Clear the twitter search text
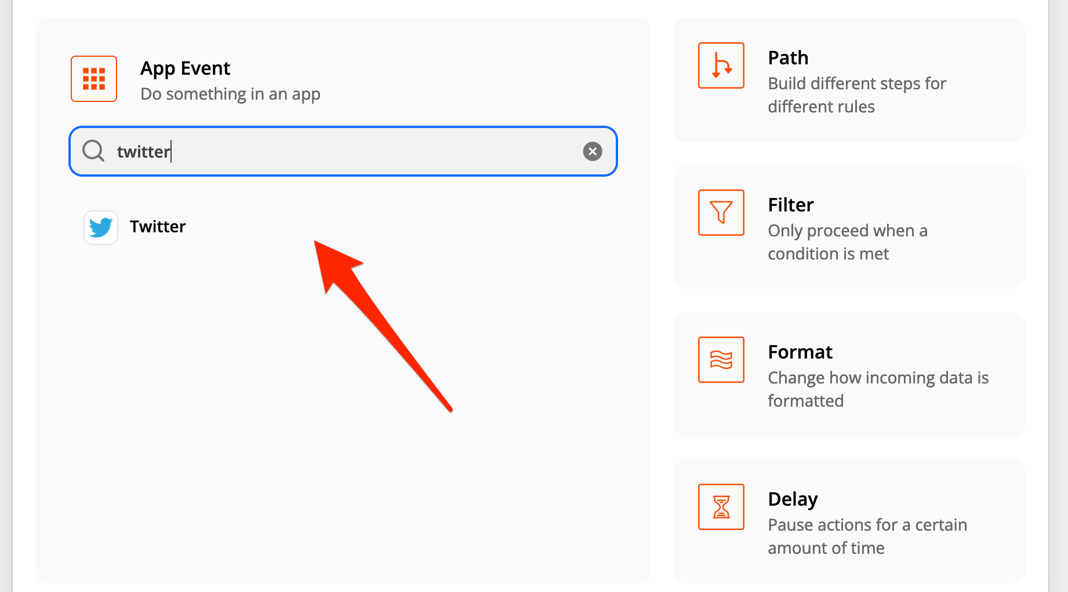1068x592 pixels. coord(592,151)
